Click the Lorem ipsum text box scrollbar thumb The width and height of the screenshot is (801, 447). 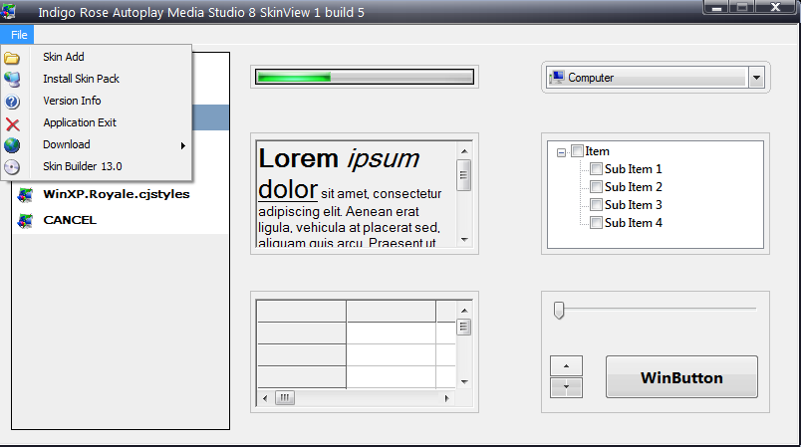point(463,175)
